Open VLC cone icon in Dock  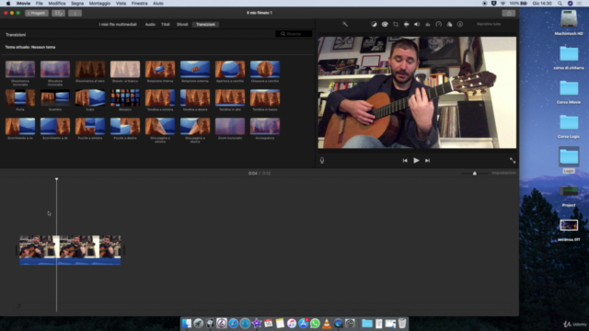[x=327, y=323]
